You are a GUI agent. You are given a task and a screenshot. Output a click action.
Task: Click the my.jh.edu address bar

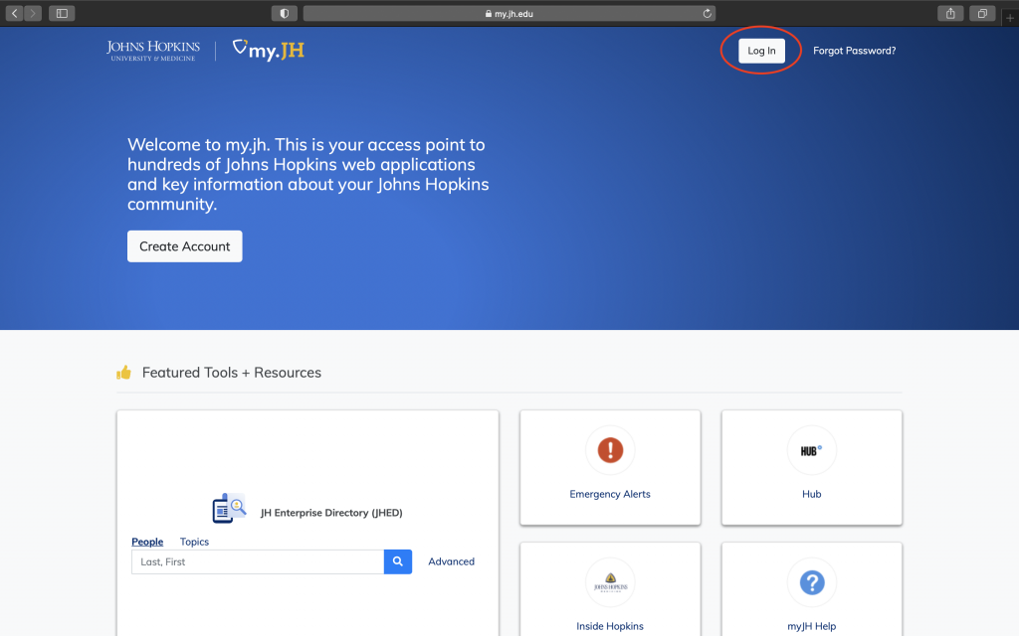(509, 13)
